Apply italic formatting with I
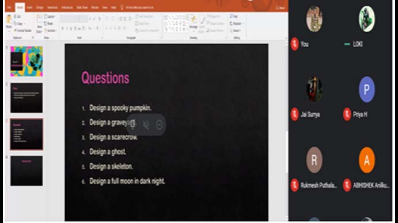The width and height of the screenshot is (398, 223). coord(67,28)
